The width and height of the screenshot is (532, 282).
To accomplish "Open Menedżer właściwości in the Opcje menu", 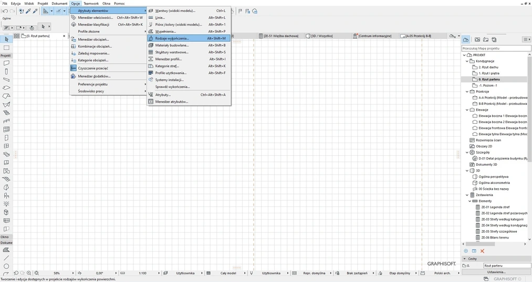I will pyautogui.click(x=95, y=17).
